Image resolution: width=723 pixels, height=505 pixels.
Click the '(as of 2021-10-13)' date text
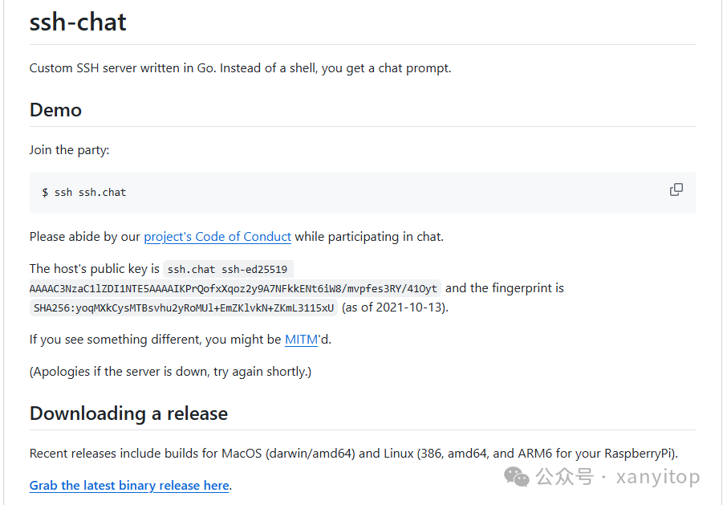(395, 307)
